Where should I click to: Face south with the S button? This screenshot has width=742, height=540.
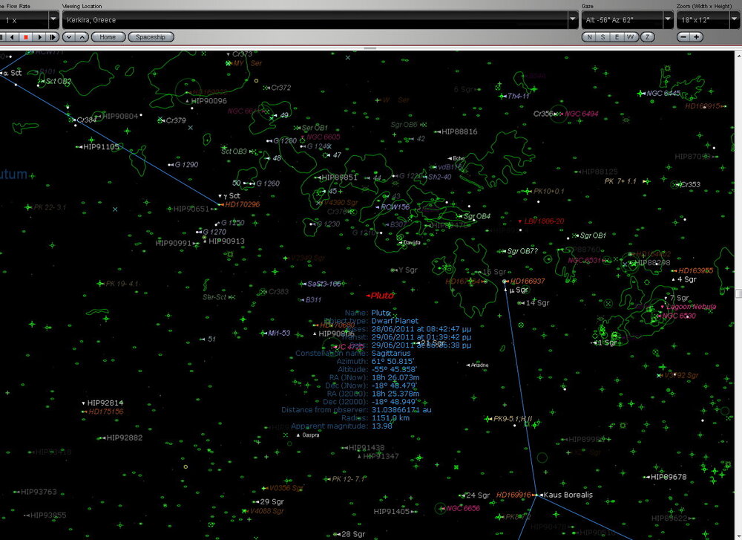pyautogui.click(x=603, y=37)
